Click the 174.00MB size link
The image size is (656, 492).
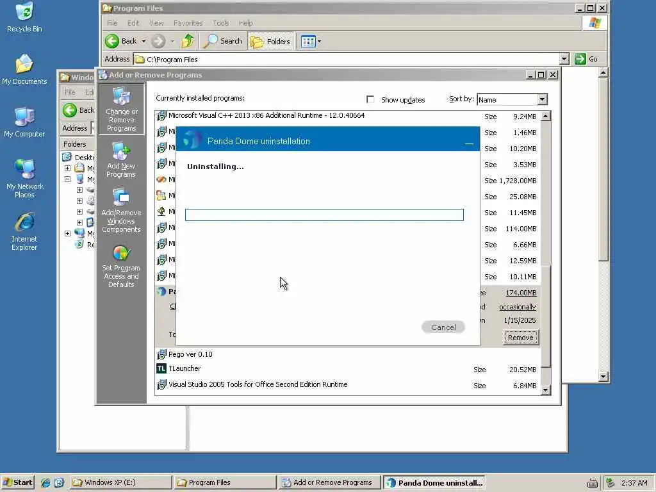[521, 293]
